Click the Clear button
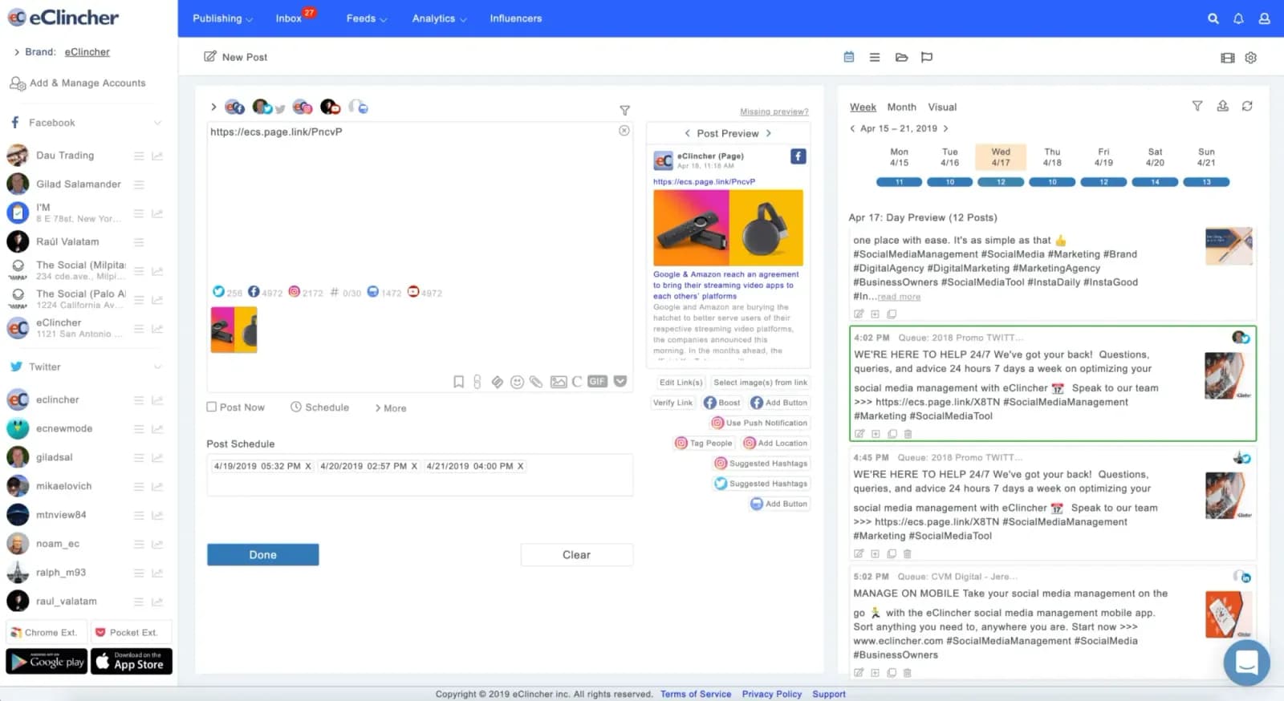This screenshot has height=701, width=1284. pos(576,555)
